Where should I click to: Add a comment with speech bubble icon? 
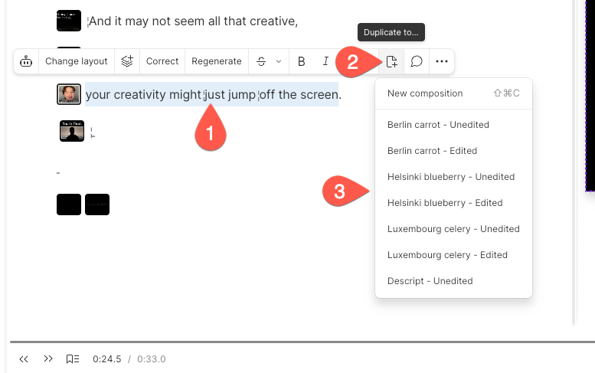coord(417,61)
